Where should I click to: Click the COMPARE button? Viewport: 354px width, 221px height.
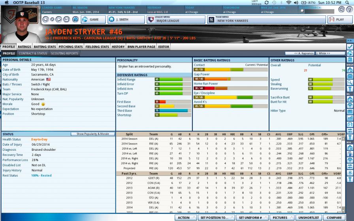pyautogui.click(x=334, y=217)
